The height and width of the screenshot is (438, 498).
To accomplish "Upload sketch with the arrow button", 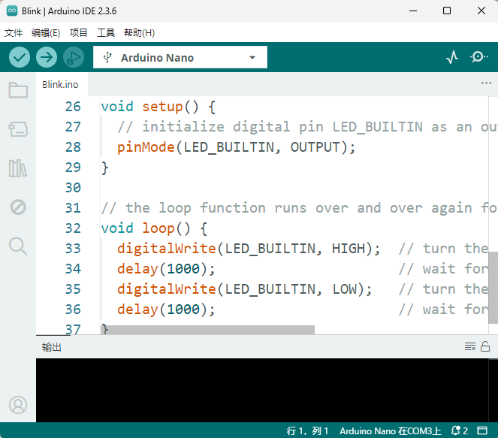I will (47, 58).
